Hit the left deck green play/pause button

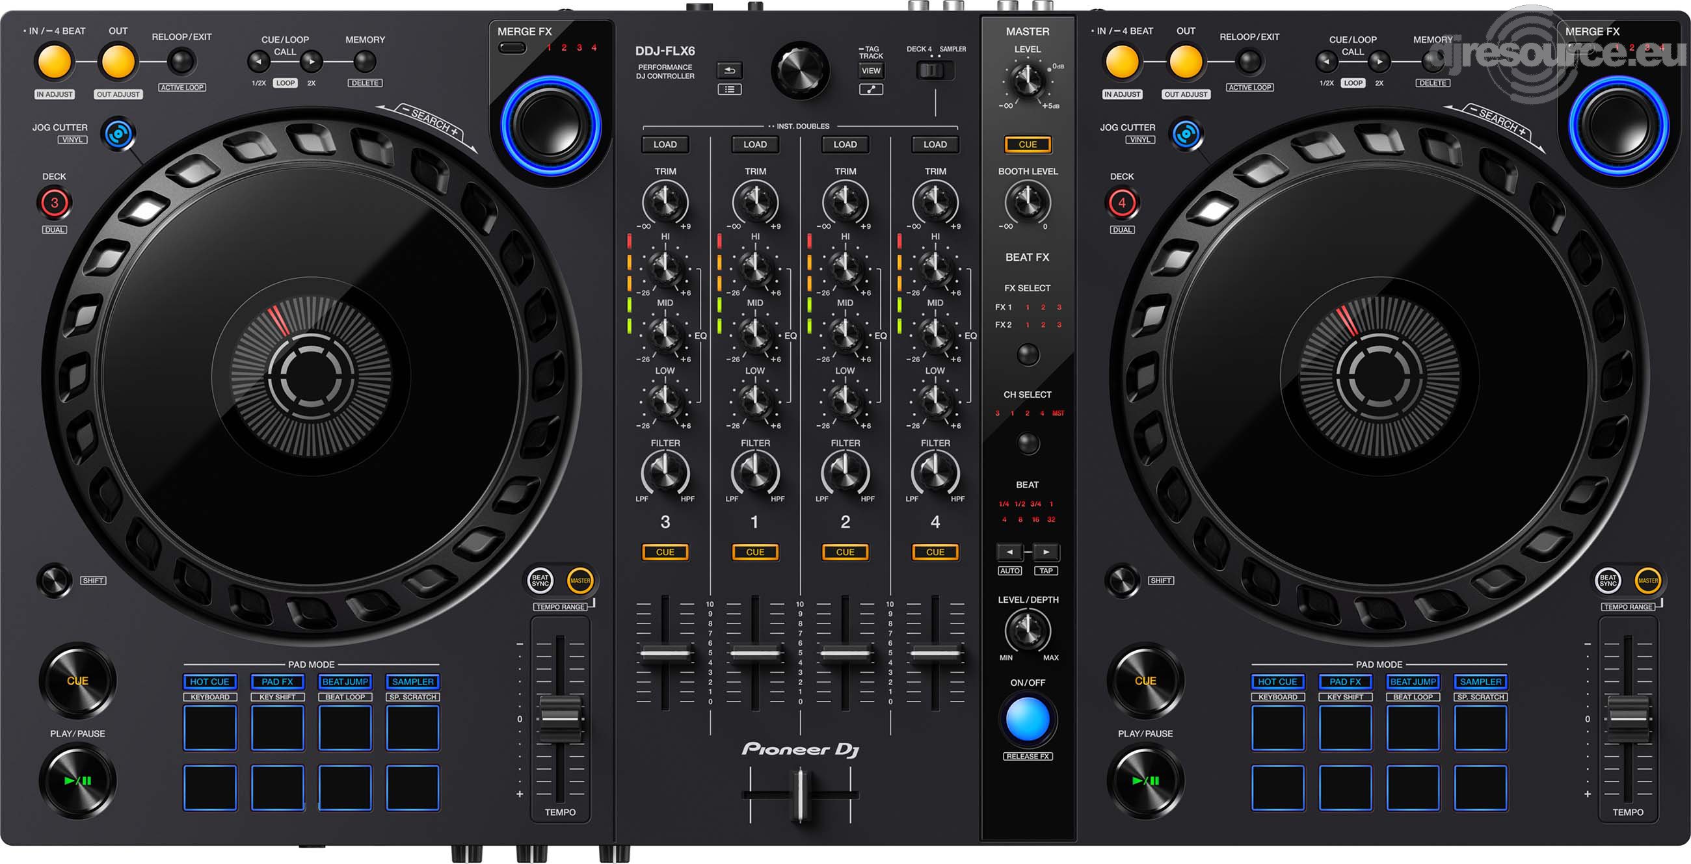tap(77, 780)
